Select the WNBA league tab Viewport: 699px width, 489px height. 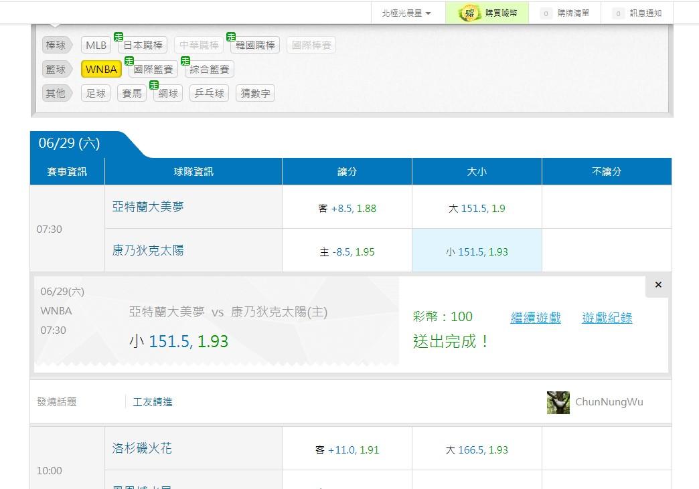(101, 69)
